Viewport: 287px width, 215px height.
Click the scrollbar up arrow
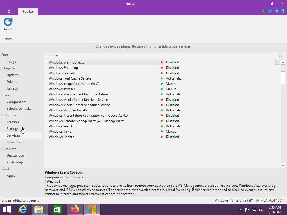pos(283,62)
